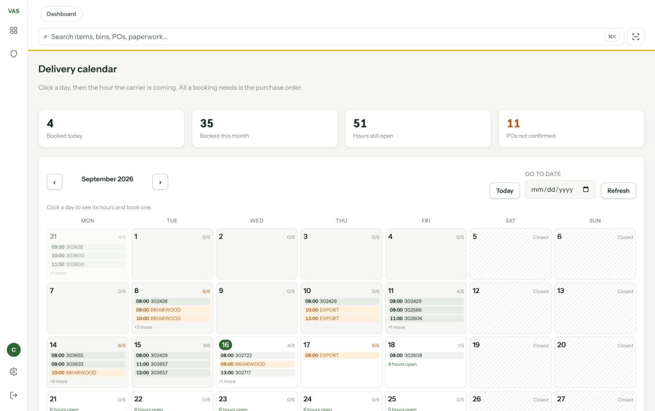Open day 3 calendar cell
Image resolution: width=655 pixels, height=411 pixels.
click(x=342, y=254)
